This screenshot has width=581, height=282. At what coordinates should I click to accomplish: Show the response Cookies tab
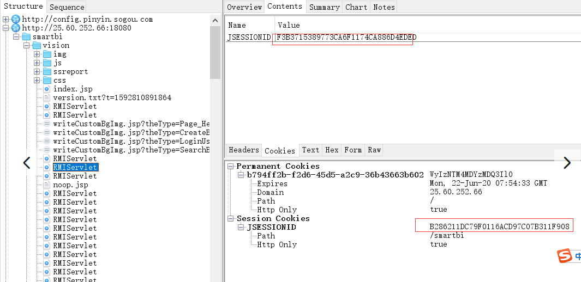(280, 150)
